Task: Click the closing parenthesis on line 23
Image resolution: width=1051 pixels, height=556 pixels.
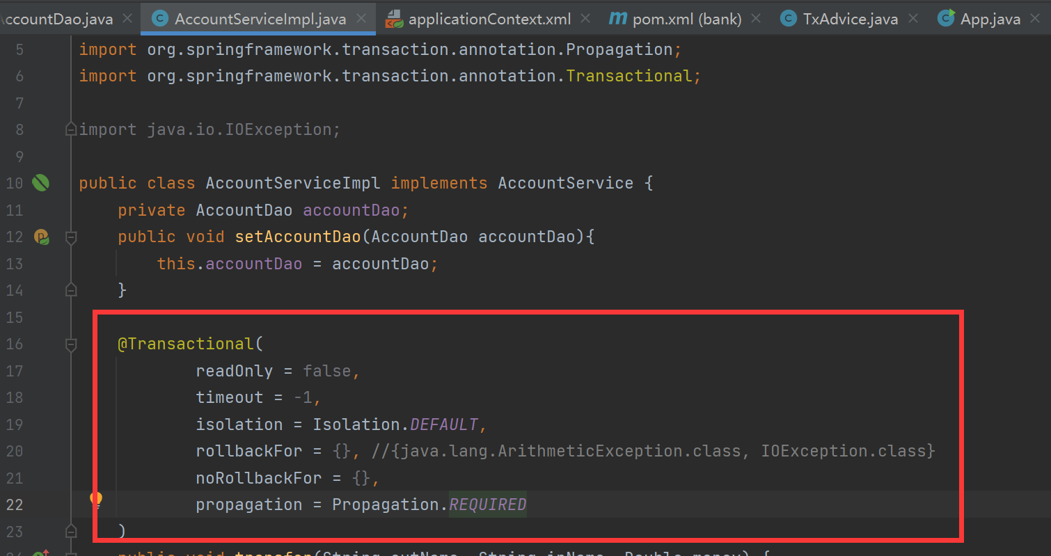Action: [x=122, y=532]
